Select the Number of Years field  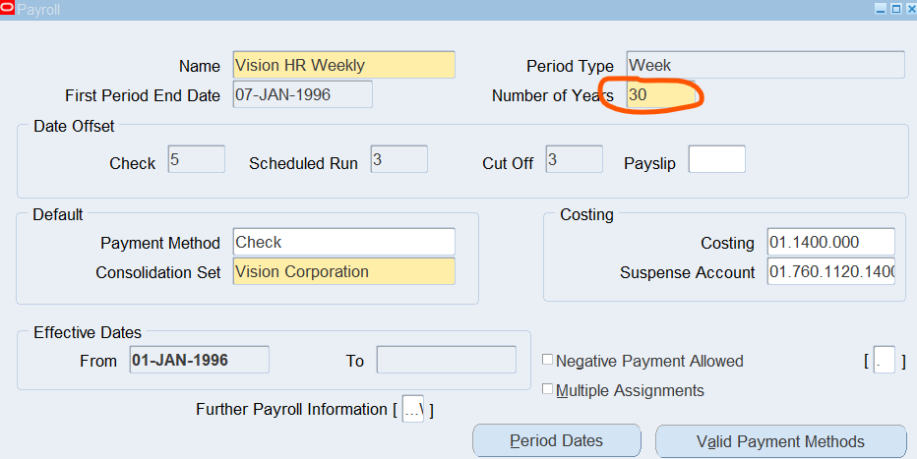tap(659, 95)
